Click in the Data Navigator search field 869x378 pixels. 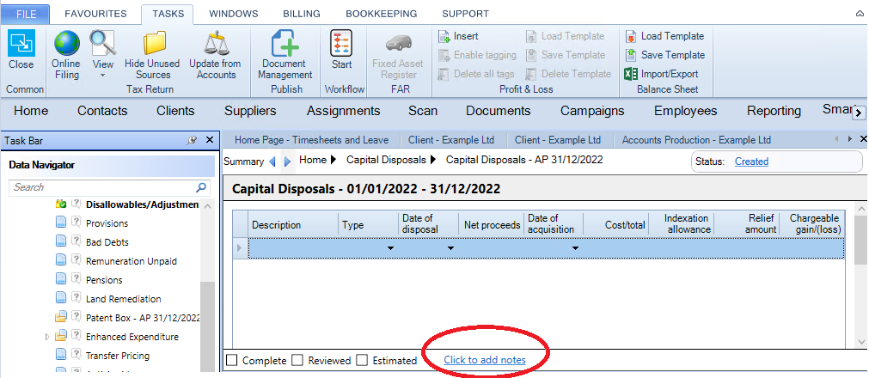(x=103, y=187)
